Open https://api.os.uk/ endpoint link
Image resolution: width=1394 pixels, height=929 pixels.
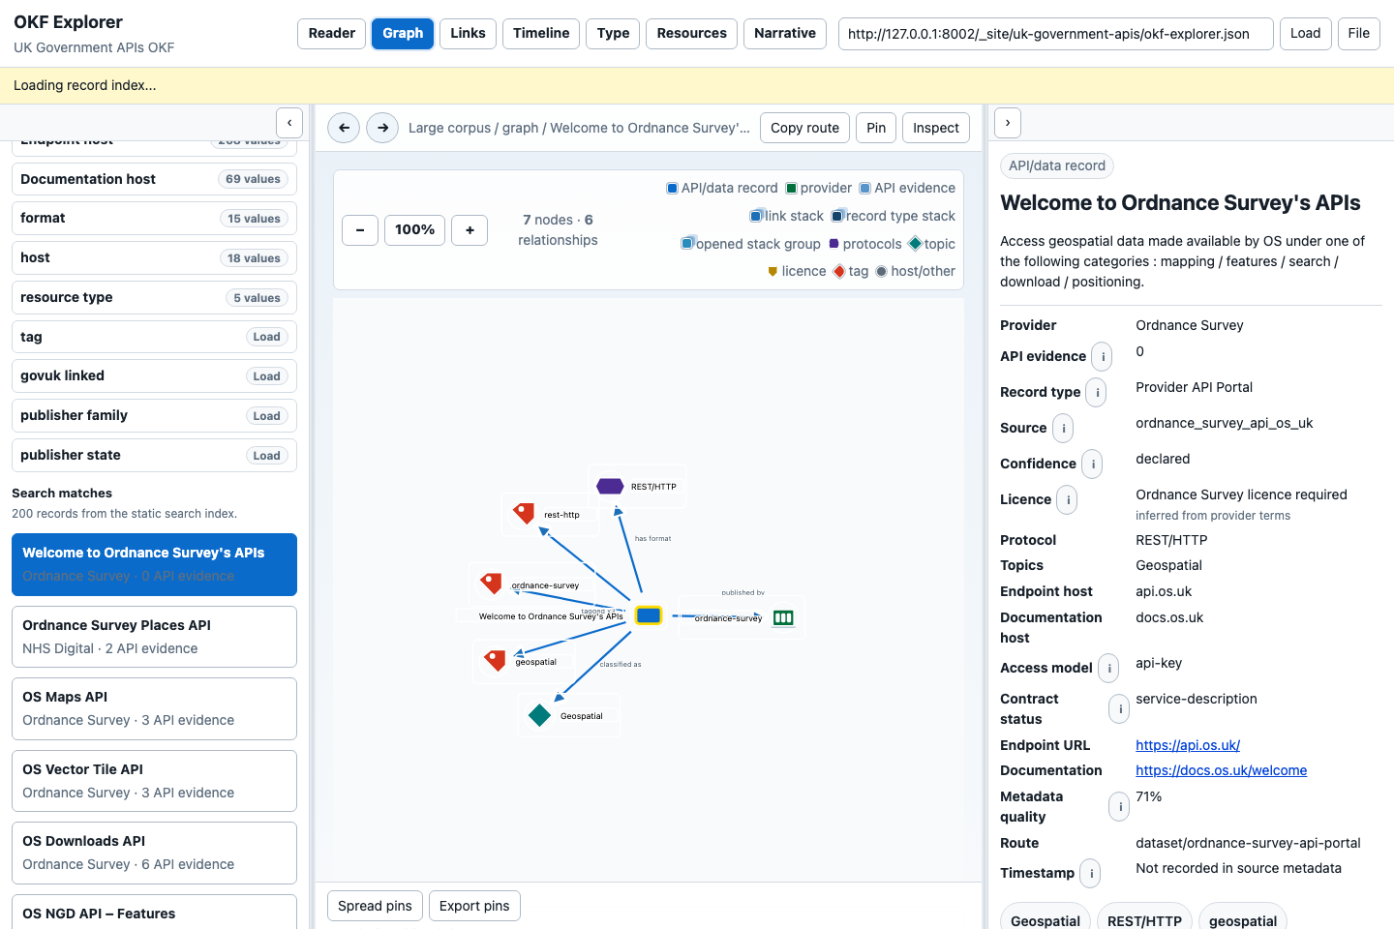1188,745
